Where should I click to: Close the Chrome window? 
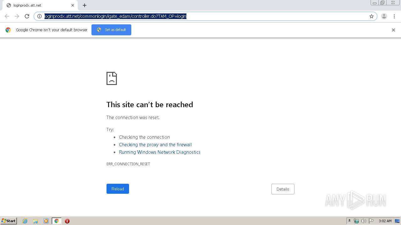[393, 3]
